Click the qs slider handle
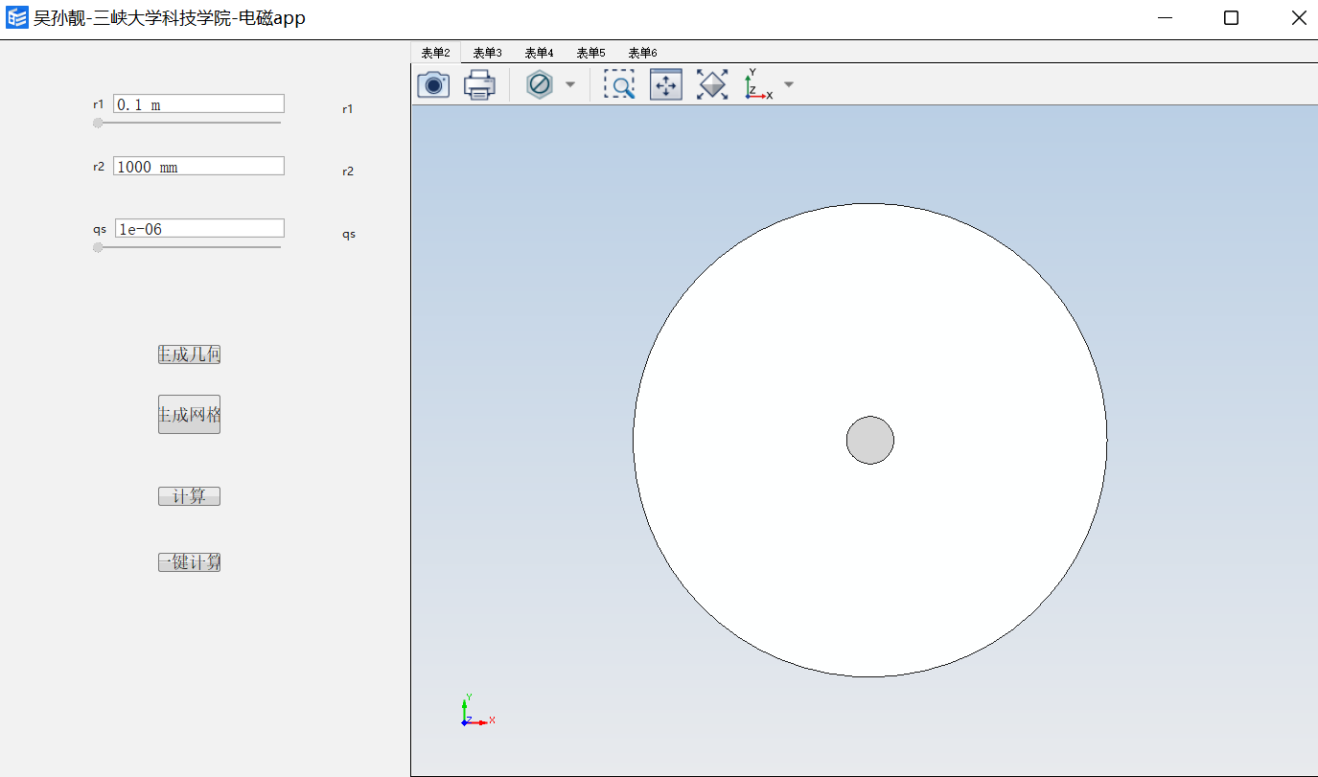 98,247
